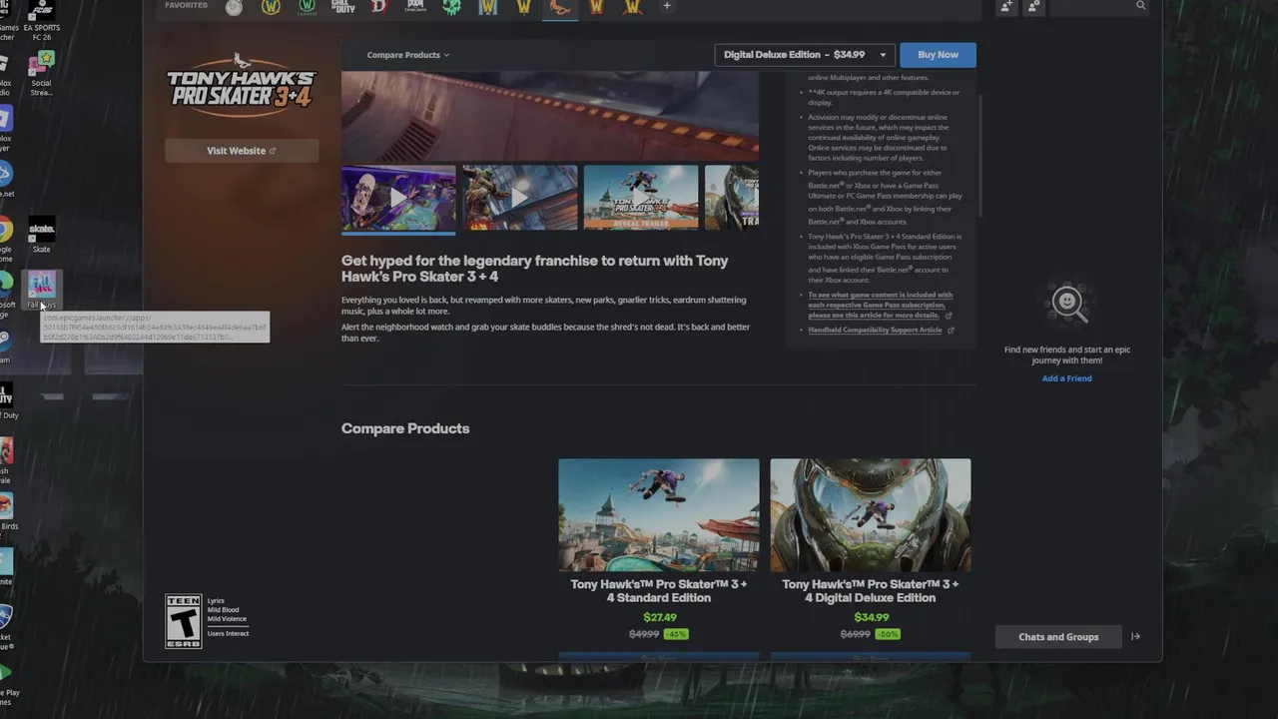Click the $34.99 price under Deluxe card

click(872, 617)
